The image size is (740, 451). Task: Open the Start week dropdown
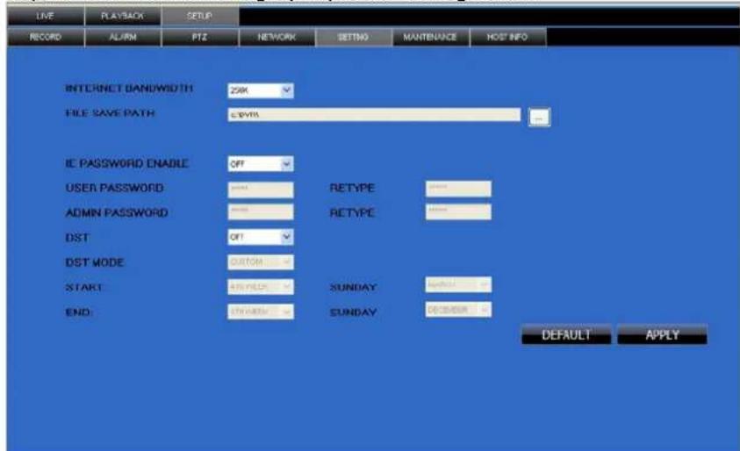pyautogui.click(x=261, y=287)
